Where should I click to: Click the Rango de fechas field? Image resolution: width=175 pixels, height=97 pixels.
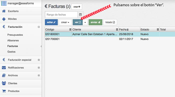[61, 15]
